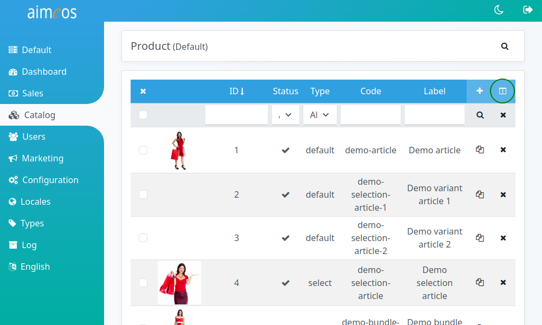Screen dimensions: 542x325
Task: Sort by the Code column header
Action: [x=371, y=91]
